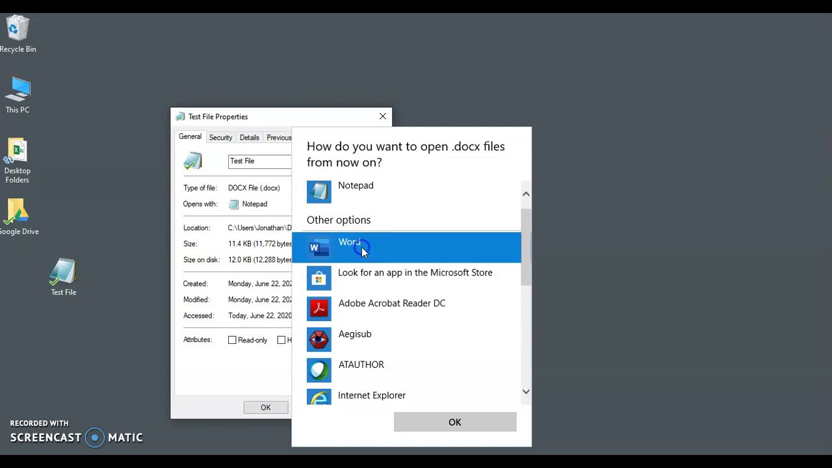
Task: Click the Location path text
Action: (260, 228)
